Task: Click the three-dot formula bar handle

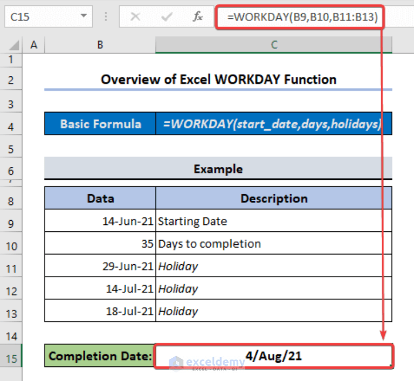Action: point(106,17)
